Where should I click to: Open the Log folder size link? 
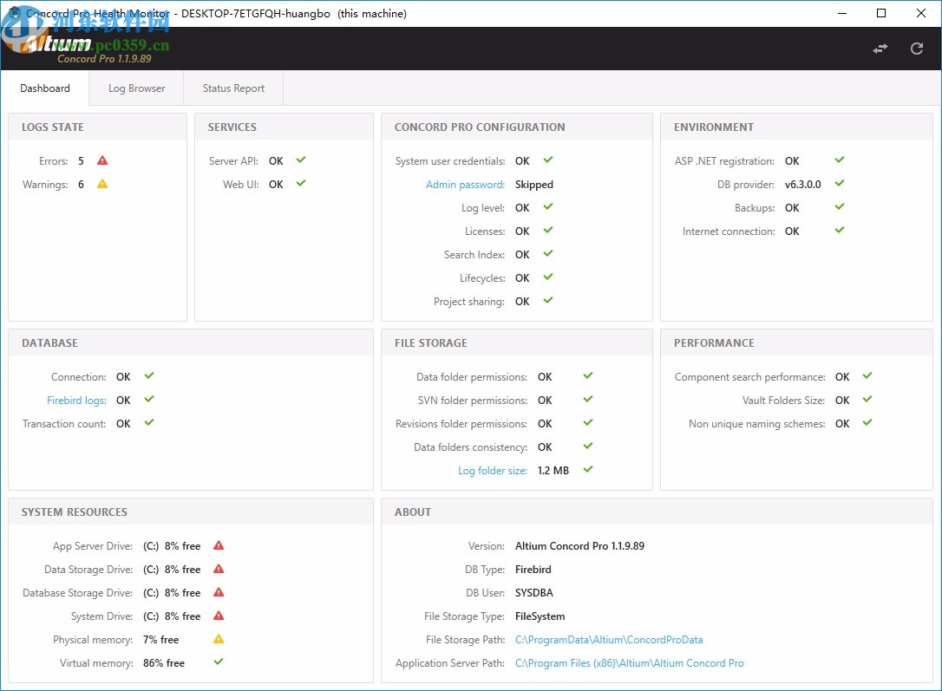[493, 471]
